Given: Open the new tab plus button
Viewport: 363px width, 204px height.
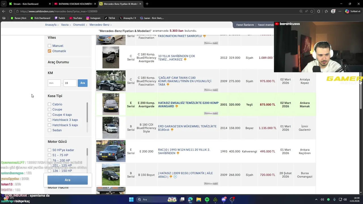Looking at the screenshot, I should (147, 4).
